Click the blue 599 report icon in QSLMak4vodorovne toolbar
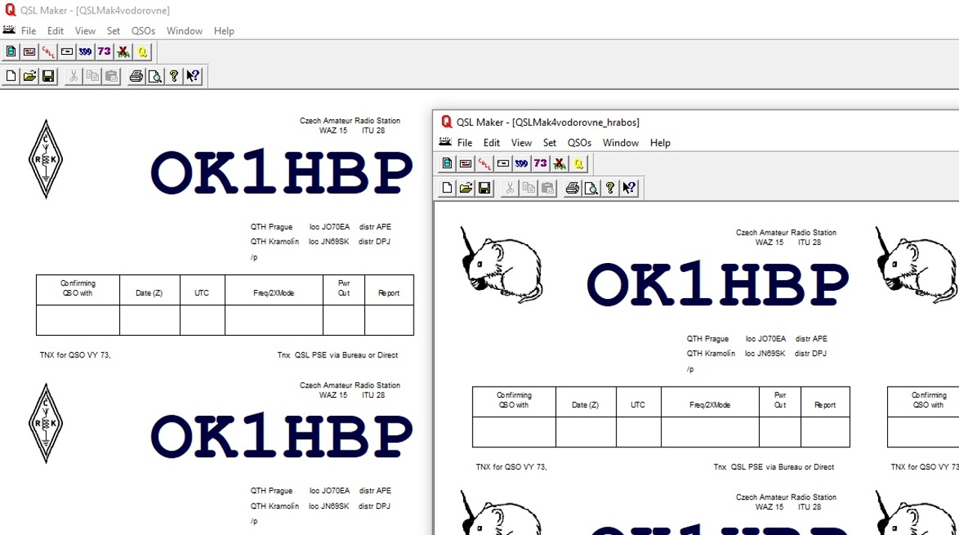The height and width of the screenshot is (535, 959). coord(85,52)
